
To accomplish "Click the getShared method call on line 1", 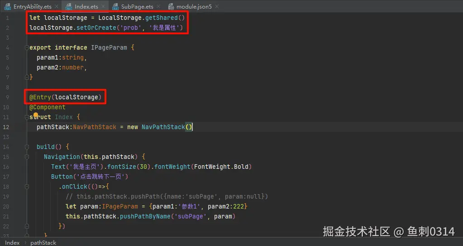I will click(161, 18).
